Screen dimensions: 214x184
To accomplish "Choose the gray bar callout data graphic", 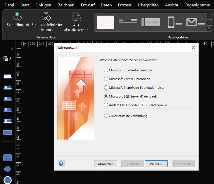I will pos(150,22).
